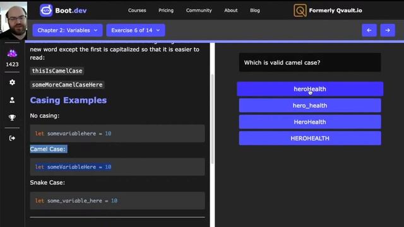The height and width of the screenshot is (227, 404).
Task: Click the Boot.dev robot logo icon
Action: (x=46, y=10)
